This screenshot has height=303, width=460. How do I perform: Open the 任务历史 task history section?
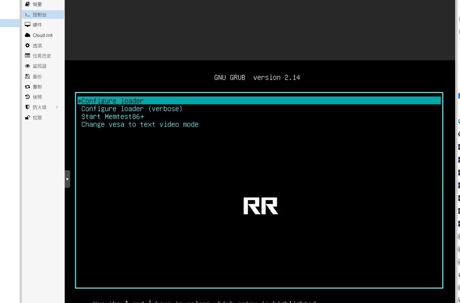(x=42, y=56)
